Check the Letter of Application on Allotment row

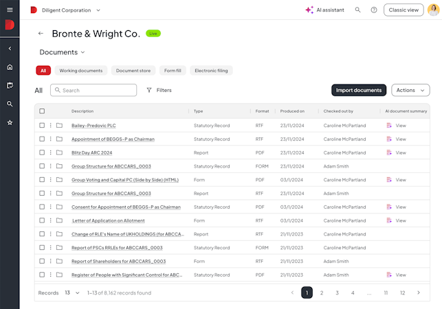(42, 220)
